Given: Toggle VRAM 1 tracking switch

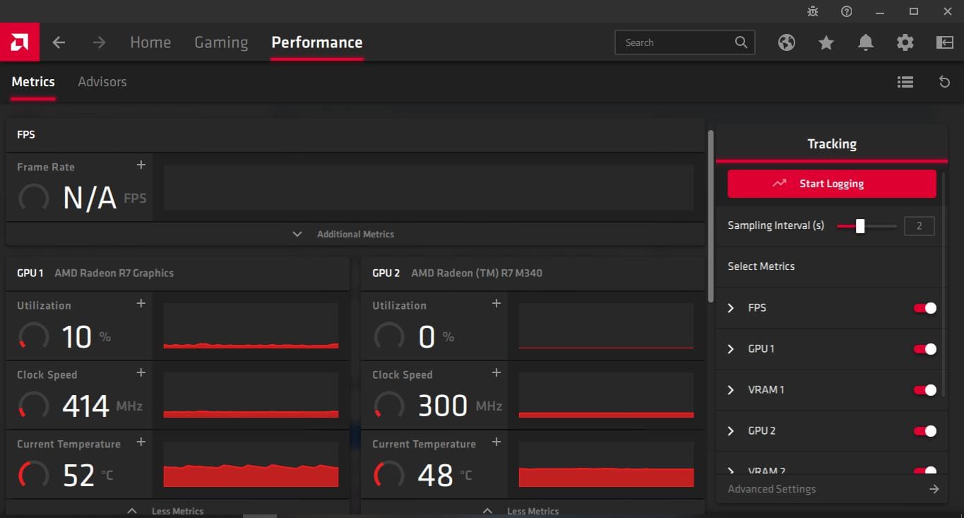Looking at the screenshot, I should [x=925, y=390].
